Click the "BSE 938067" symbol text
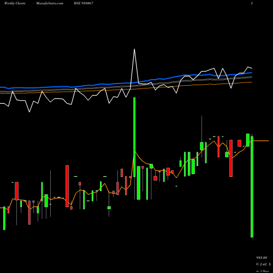The image size is (273, 273). point(84,3)
